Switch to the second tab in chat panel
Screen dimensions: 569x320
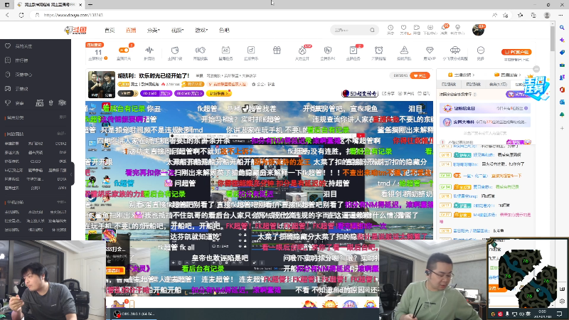(473, 84)
